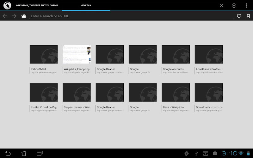Open the Yahoo! Mail thumbnail
This screenshot has height=158, width=253.
point(44,54)
